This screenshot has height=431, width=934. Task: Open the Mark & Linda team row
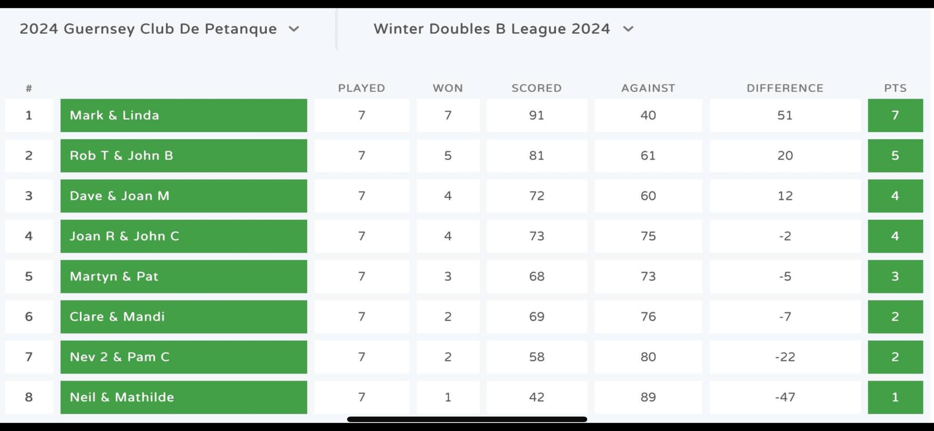pyautogui.click(x=184, y=115)
